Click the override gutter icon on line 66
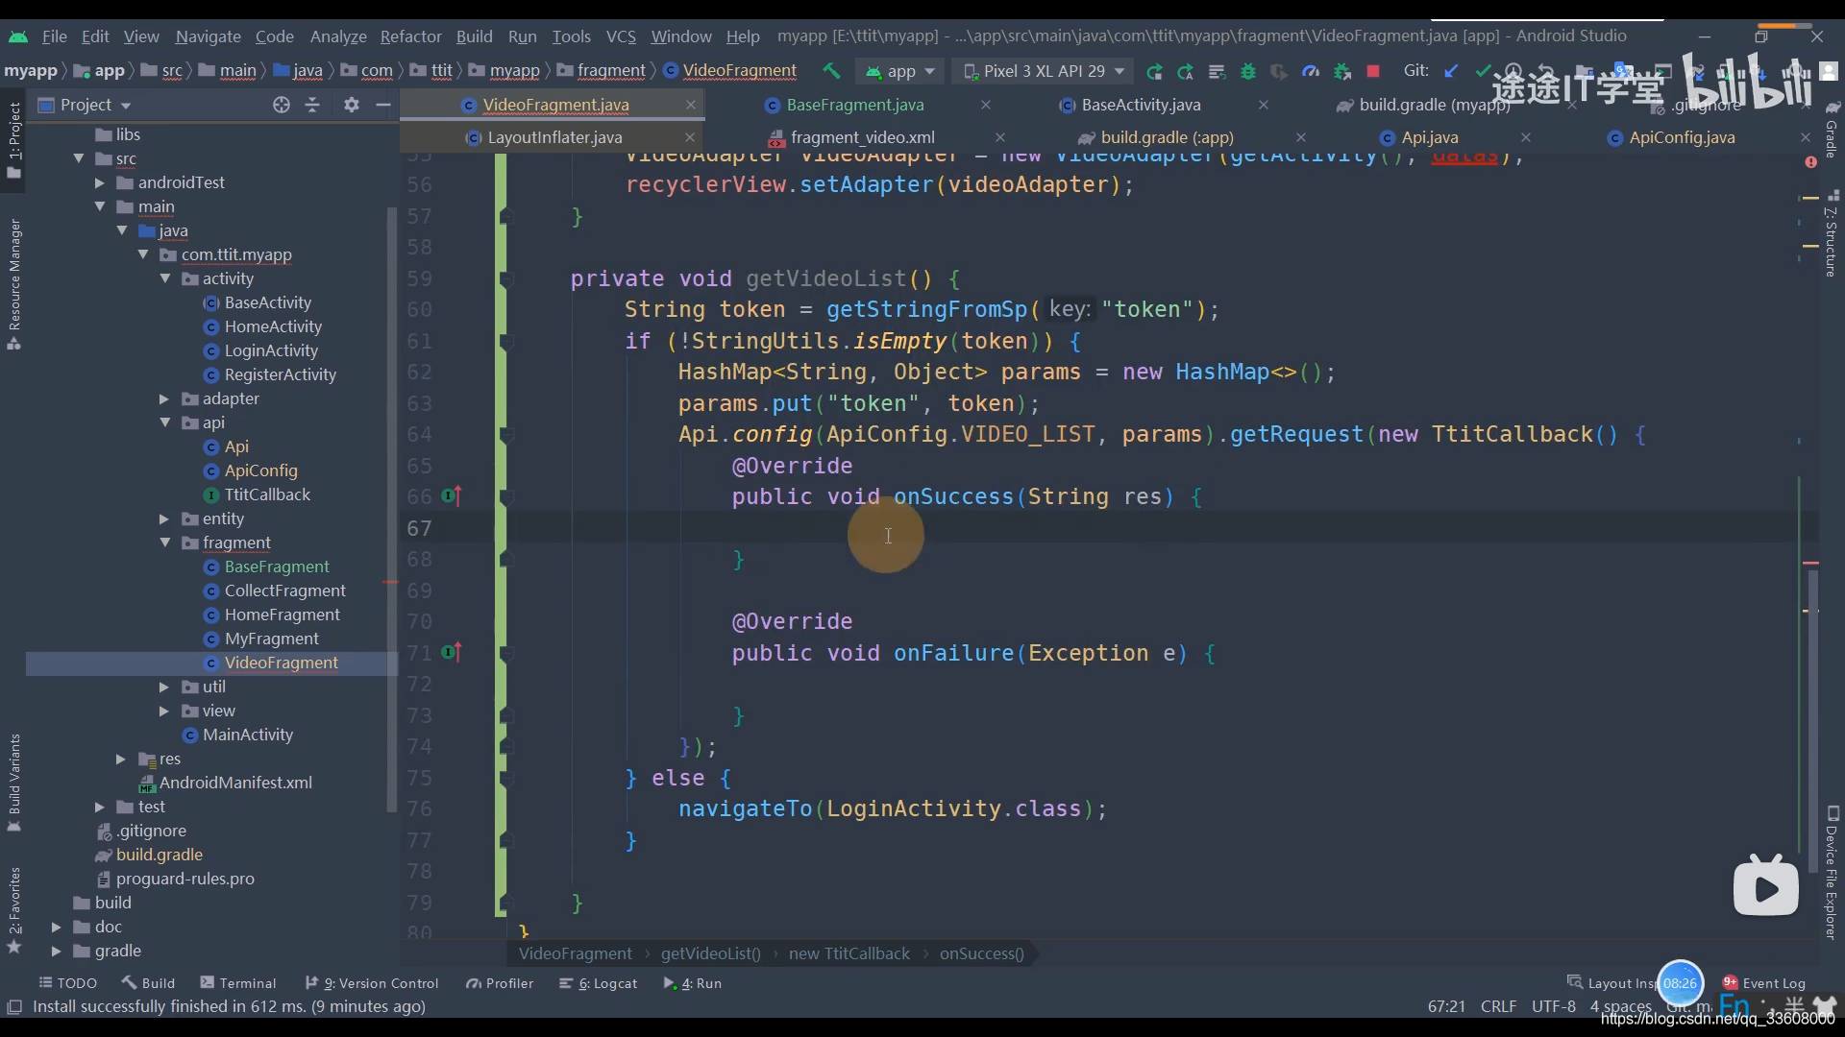Image resolution: width=1845 pixels, height=1037 pixels. tap(451, 496)
